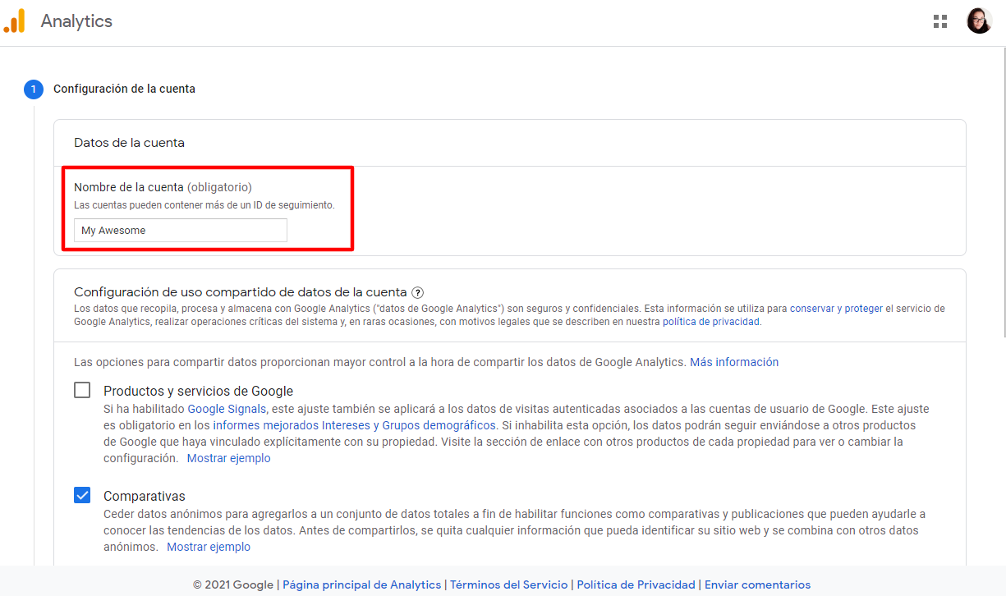
Task: Open Página principal de Analytics footer link
Action: (361, 585)
